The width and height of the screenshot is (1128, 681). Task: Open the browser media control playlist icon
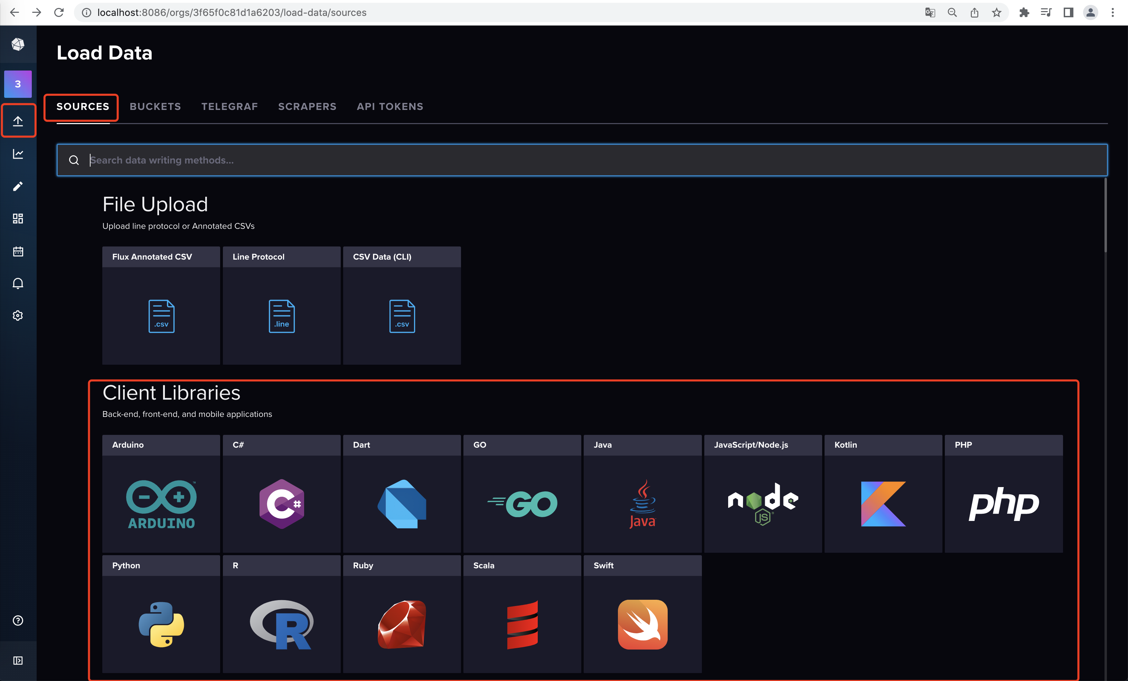click(1046, 12)
